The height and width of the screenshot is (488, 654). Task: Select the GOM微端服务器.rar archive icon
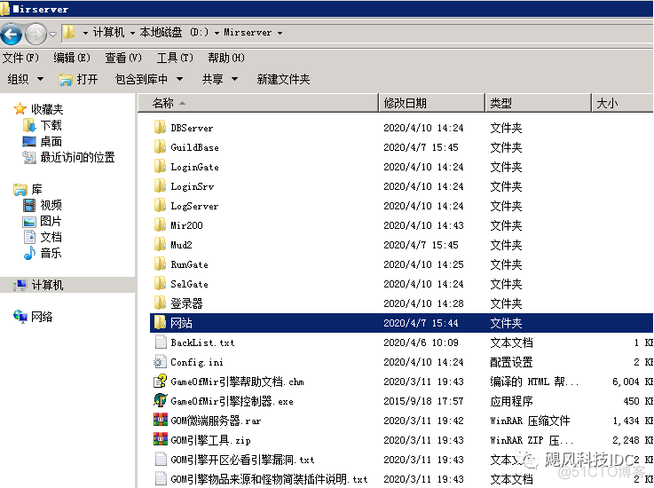point(161,420)
